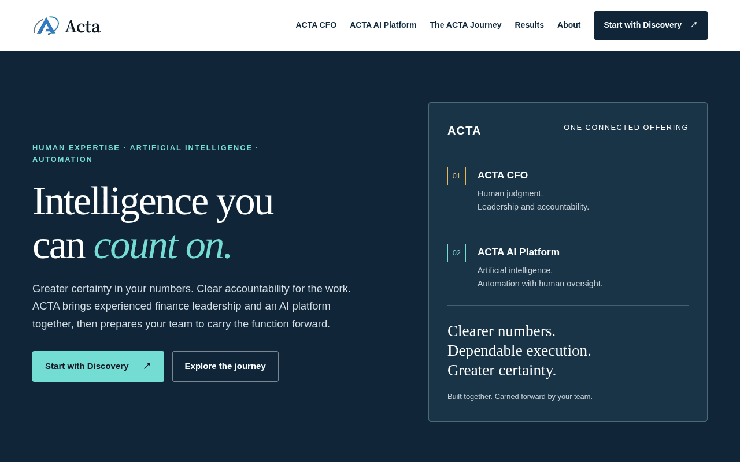The height and width of the screenshot is (462, 740).
Task: Open the ACTA CFO nav item
Action: (316, 25)
